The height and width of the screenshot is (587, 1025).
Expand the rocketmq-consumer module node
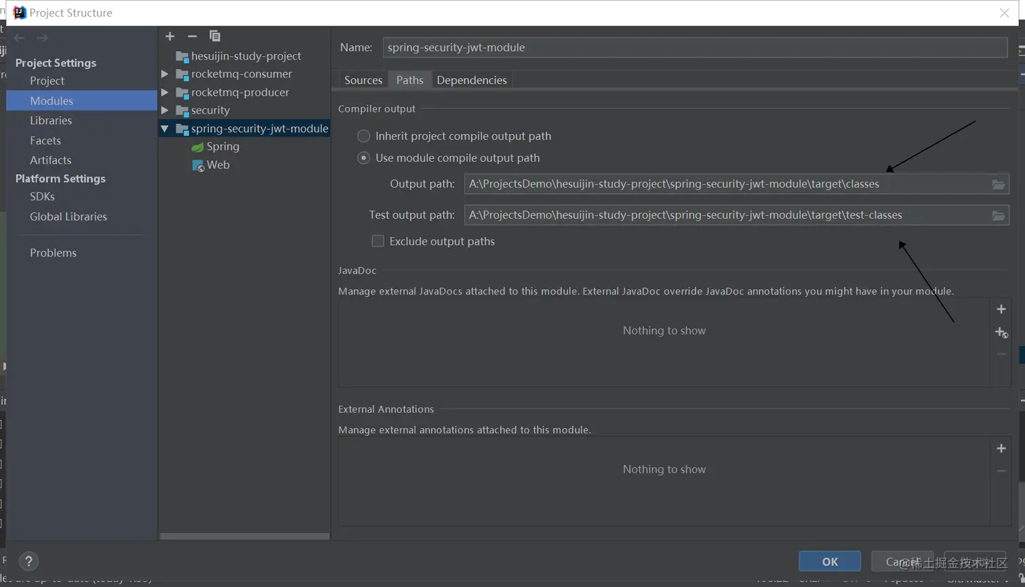coord(165,74)
